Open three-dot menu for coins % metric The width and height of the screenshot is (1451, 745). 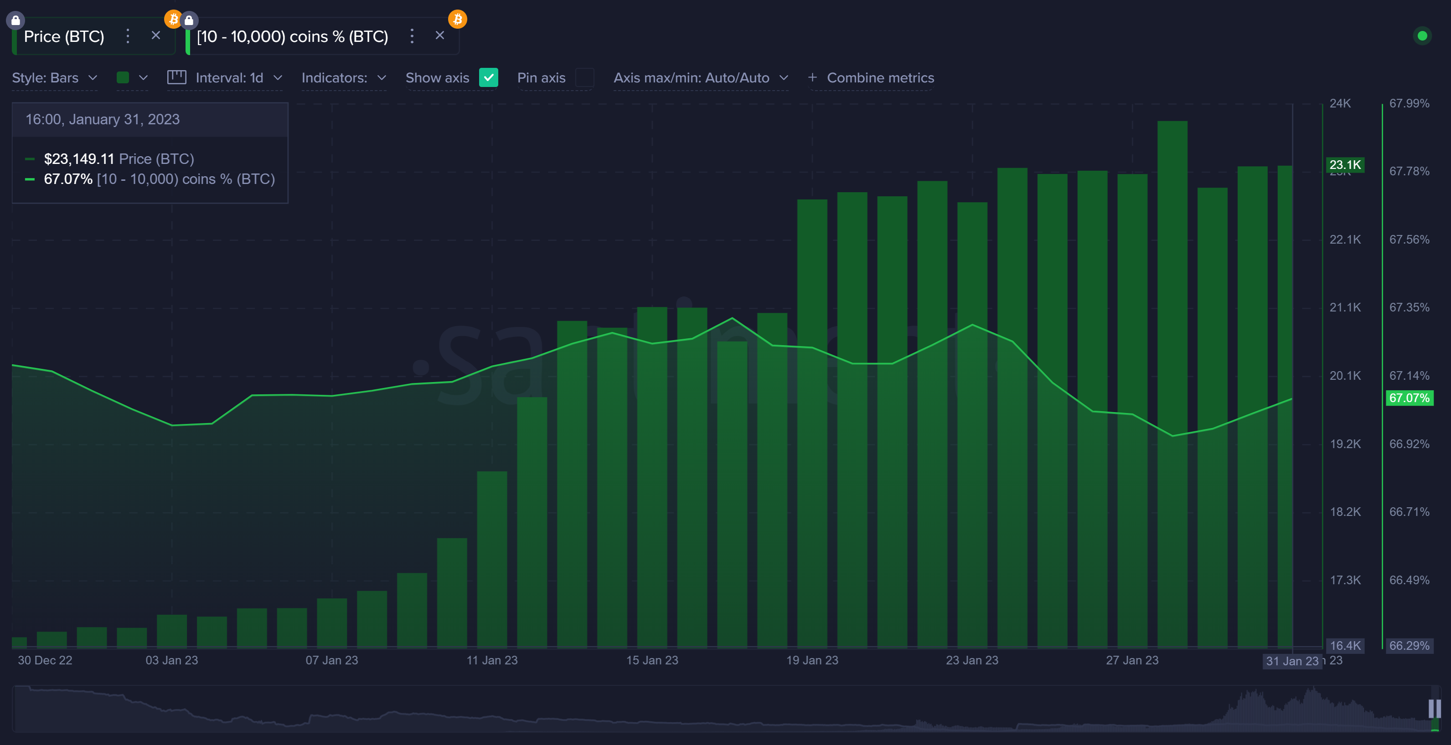412,36
